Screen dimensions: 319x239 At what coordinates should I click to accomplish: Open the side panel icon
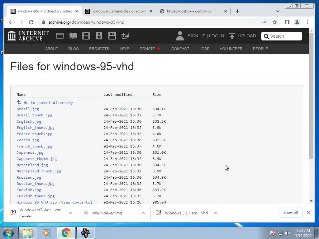(x=287, y=22)
